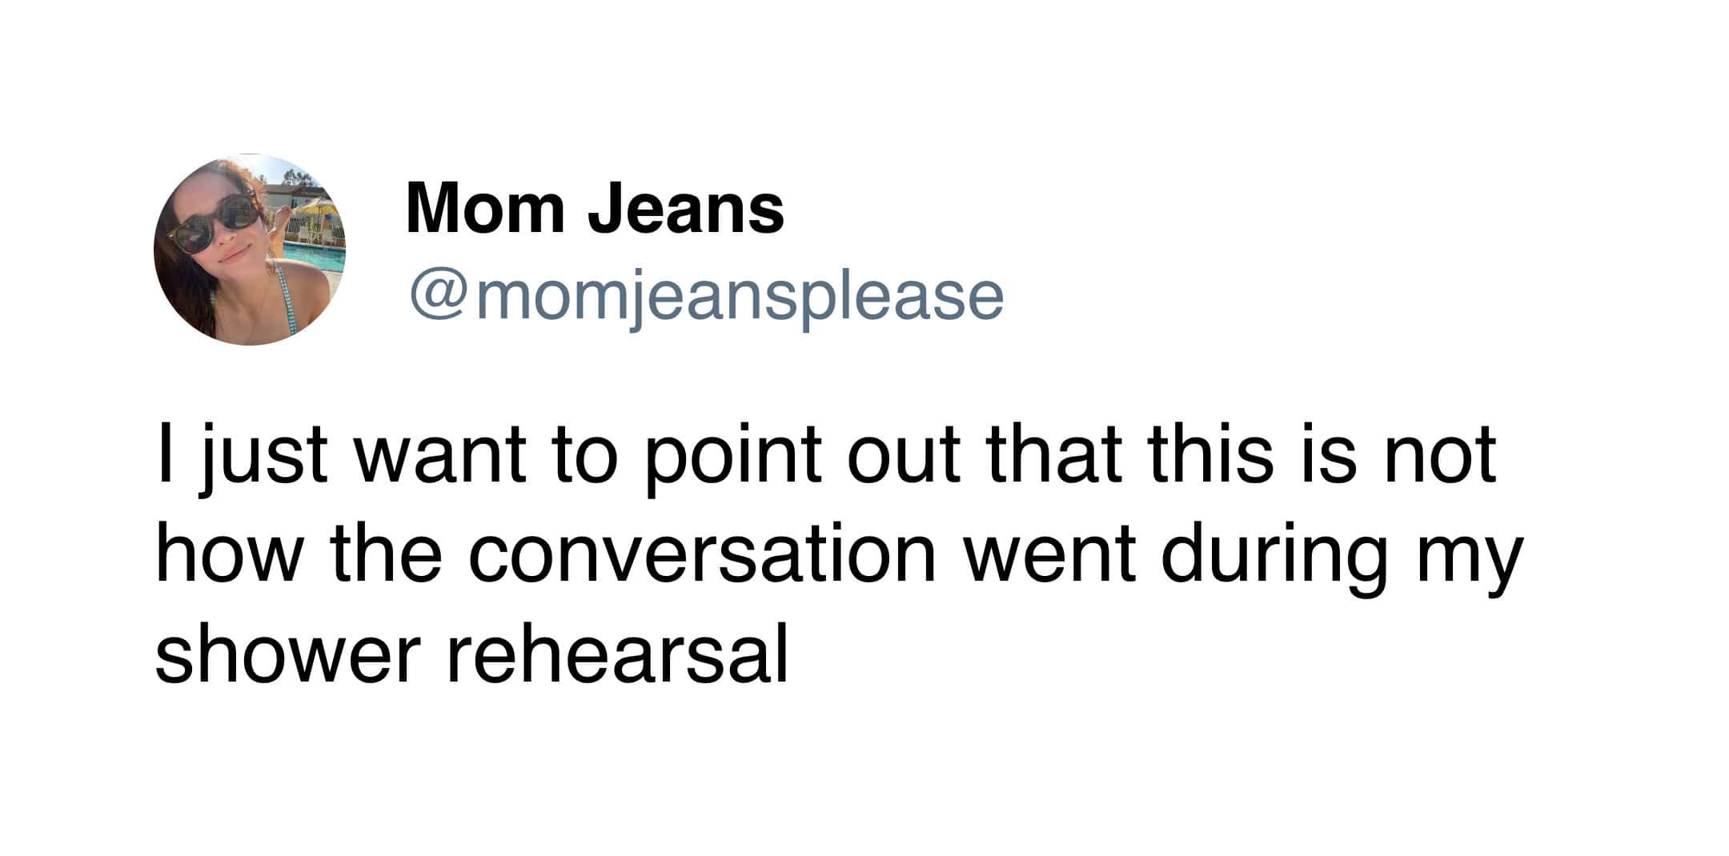Click the @momjeansplease handle
The image size is (1729, 856).
pos(706,297)
